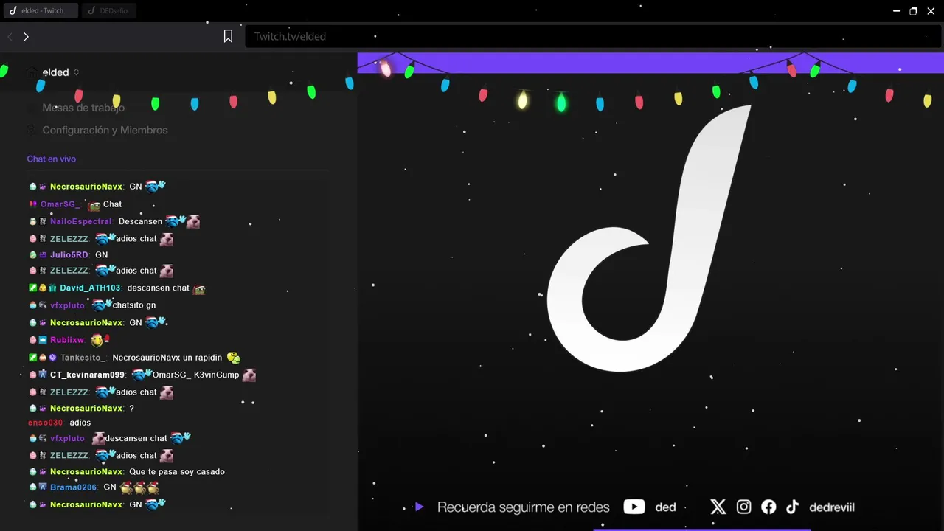The height and width of the screenshot is (531, 944).
Task: Click the emote in Rubiixw's chat message
Action: tap(100, 340)
